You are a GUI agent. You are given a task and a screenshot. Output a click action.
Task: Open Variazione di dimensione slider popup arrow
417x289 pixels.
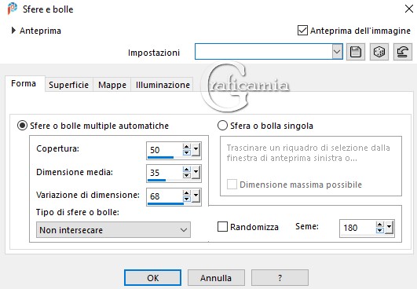click(196, 196)
